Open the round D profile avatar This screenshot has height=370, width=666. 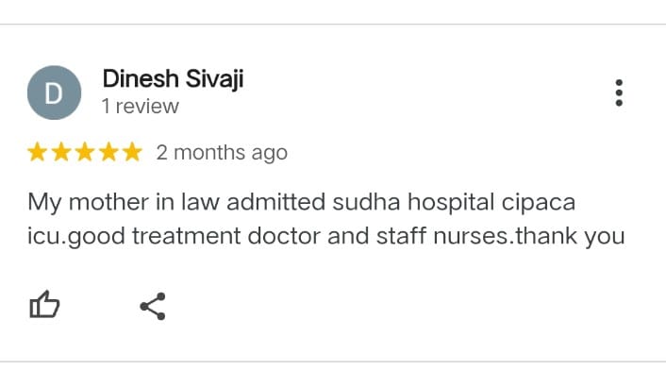click(54, 92)
